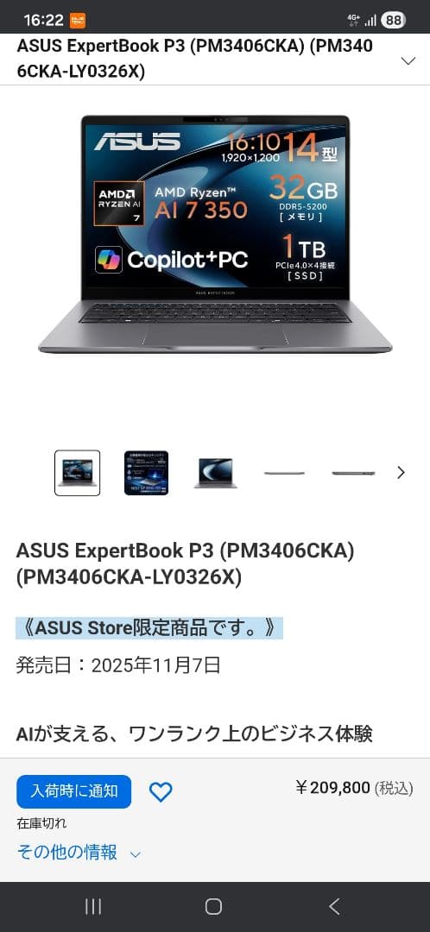The image size is (430, 932).
Task: Tap the signal strength icon in status bar
Action: (370, 20)
